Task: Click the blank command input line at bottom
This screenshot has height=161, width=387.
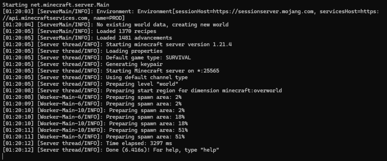Action: point(113,156)
